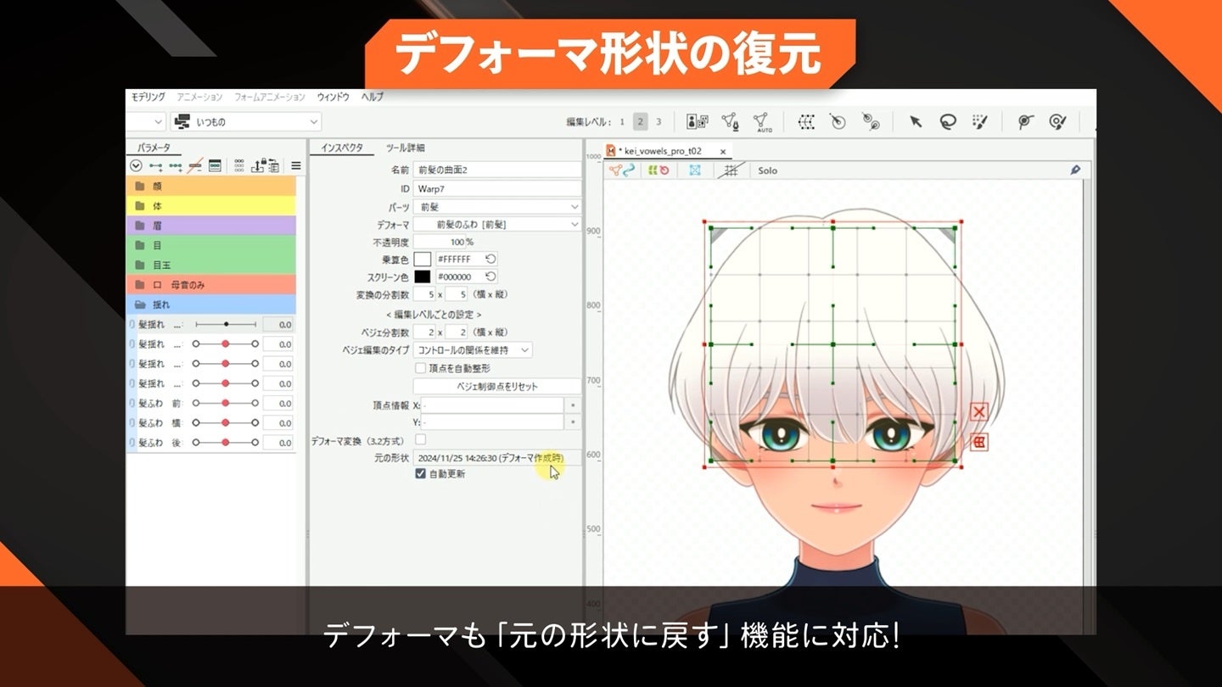This screenshot has width=1222, height=687.
Task: Reset the multiply color #FFFFFF value
Action: click(490, 259)
